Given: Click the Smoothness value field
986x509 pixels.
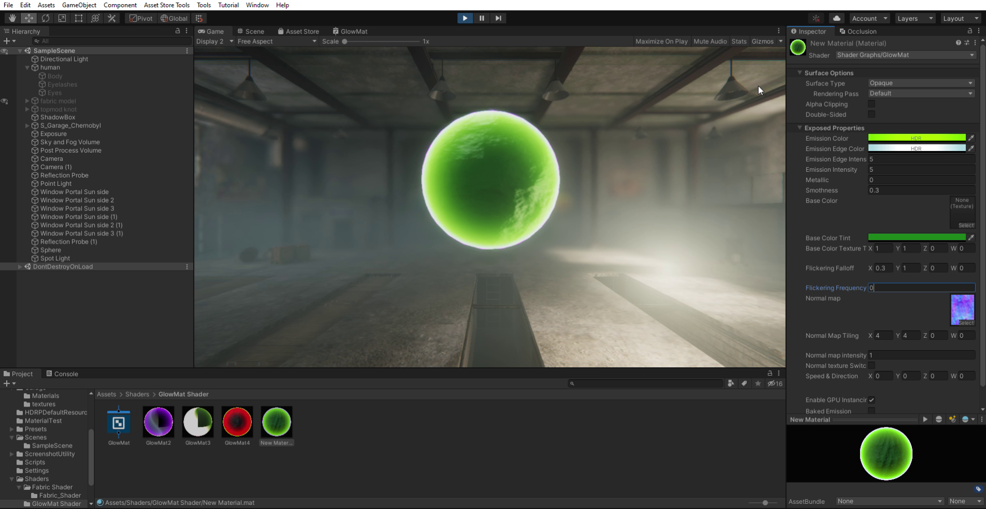Looking at the screenshot, I should coord(921,190).
